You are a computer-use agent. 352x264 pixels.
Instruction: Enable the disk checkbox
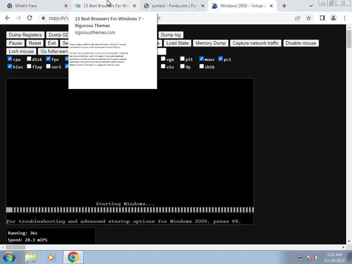click(x=29, y=59)
